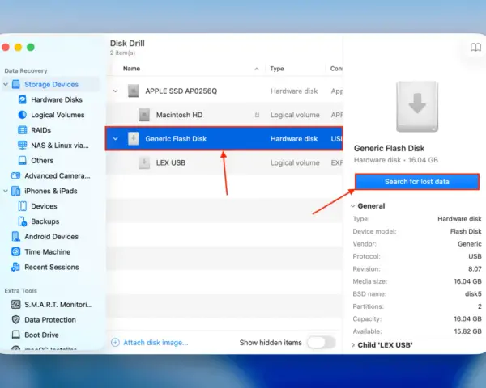Click the Hardware Disks icon
Screen dimensions: 486x388
tap(23, 99)
